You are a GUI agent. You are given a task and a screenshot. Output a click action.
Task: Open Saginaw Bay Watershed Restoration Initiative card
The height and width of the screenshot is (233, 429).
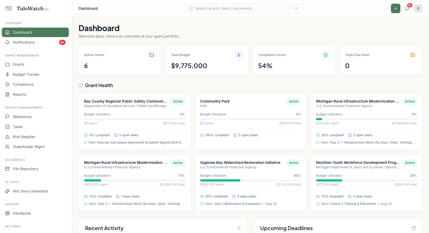(x=250, y=183)
